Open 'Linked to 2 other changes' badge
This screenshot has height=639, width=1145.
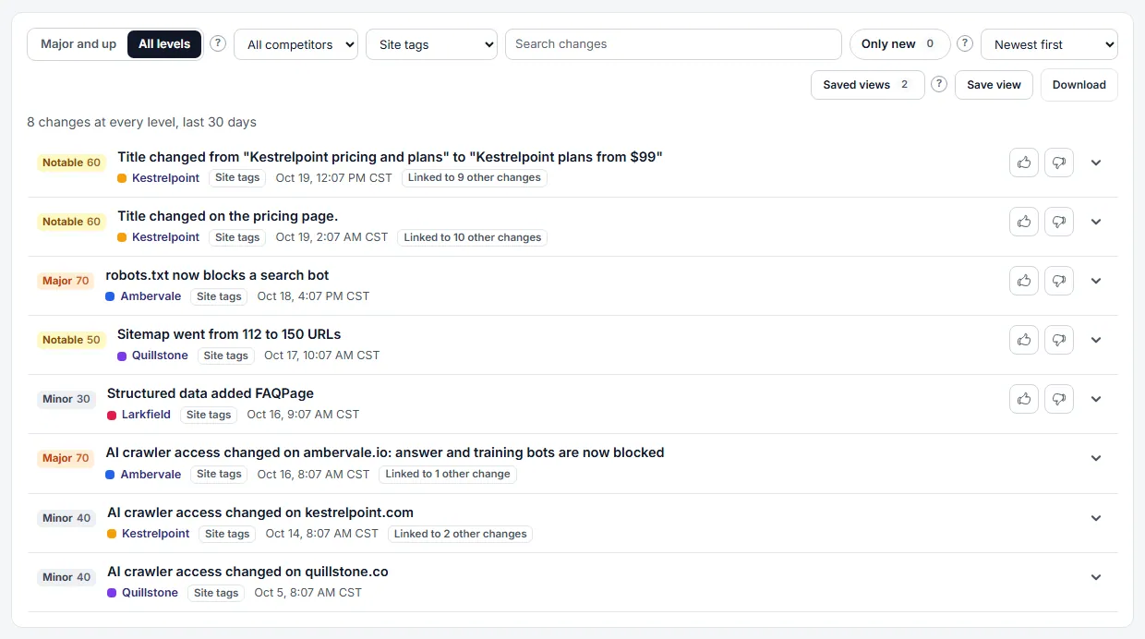460,534
